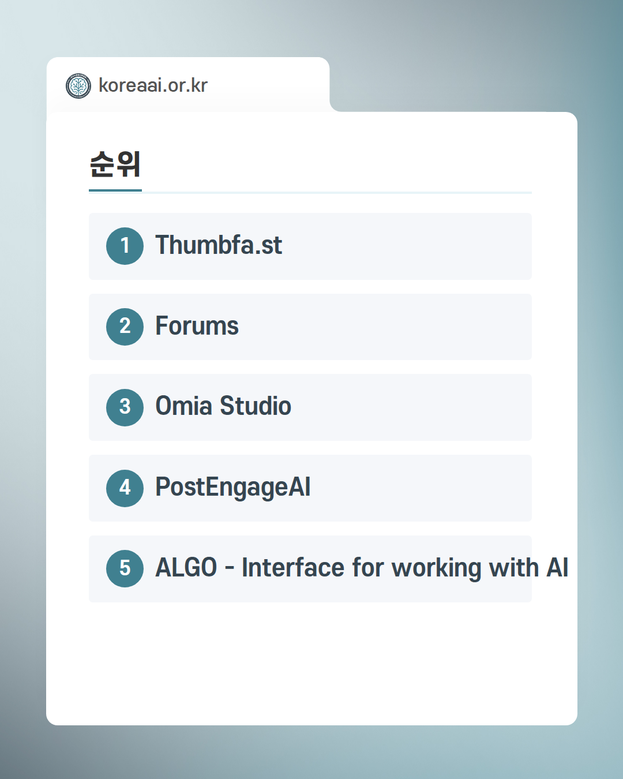Open the PostEngageAI title link
The height and width of the screenshot is (779, 623).
coord(232,488)
